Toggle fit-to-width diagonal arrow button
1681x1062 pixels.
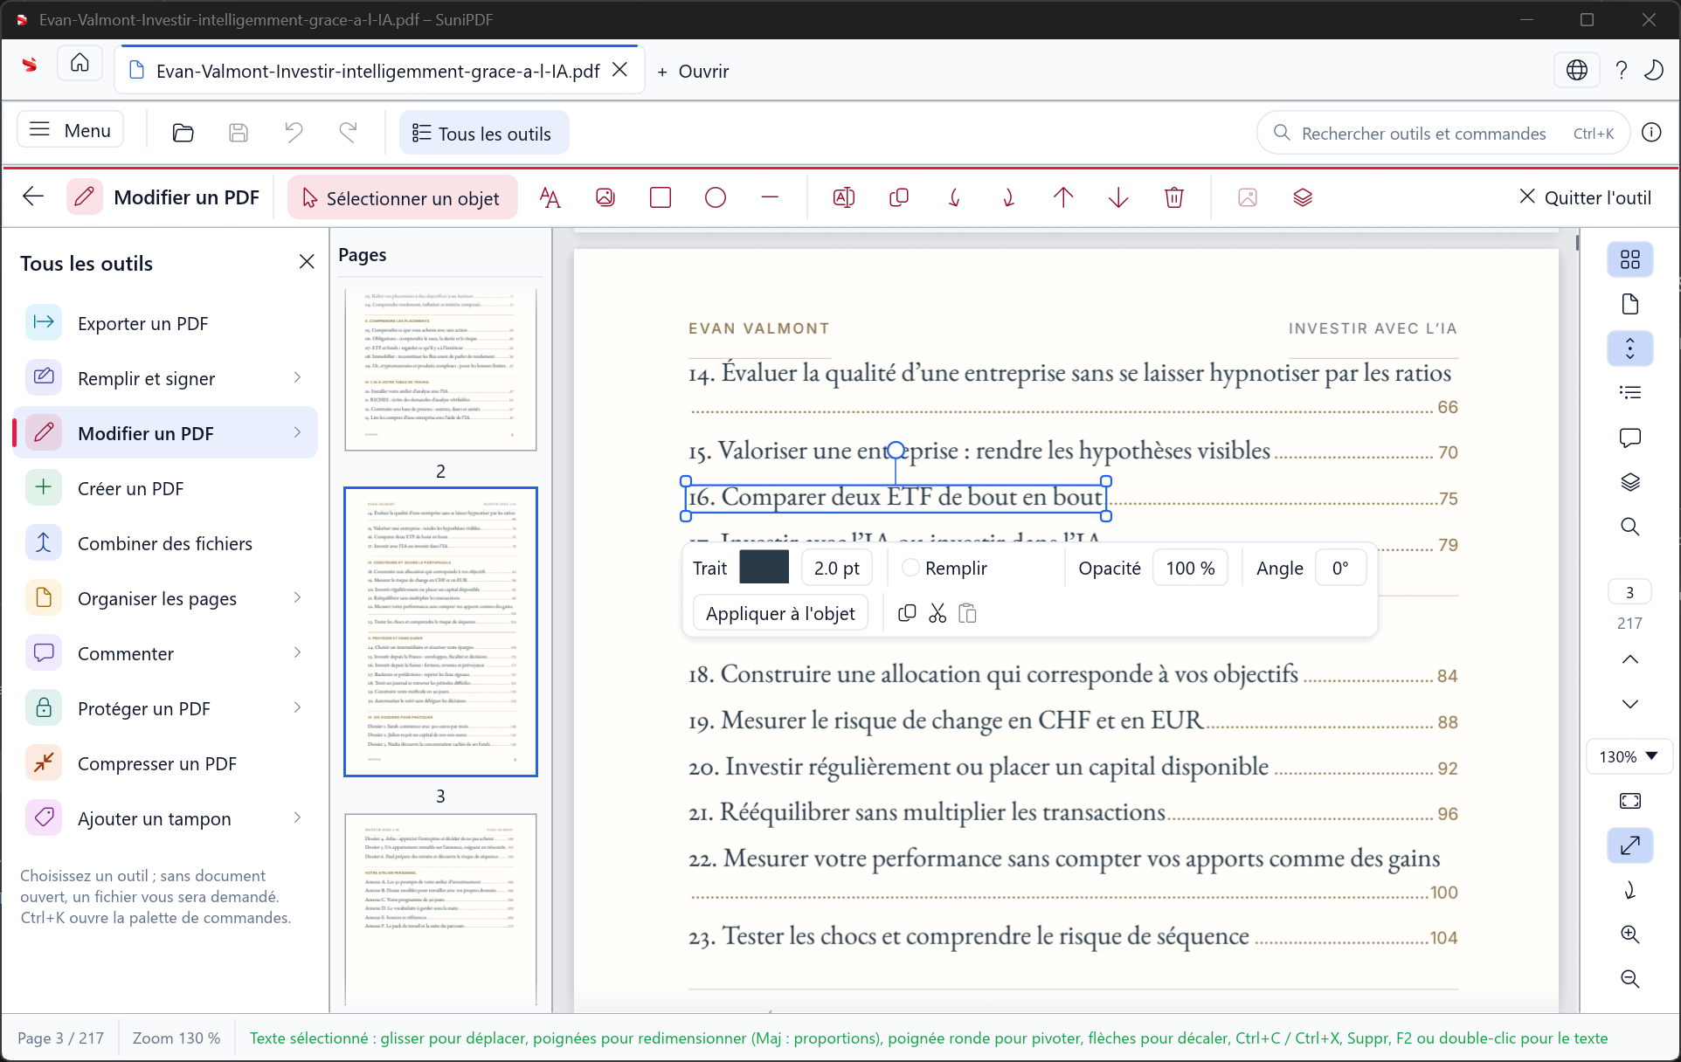pos(1630,845)
